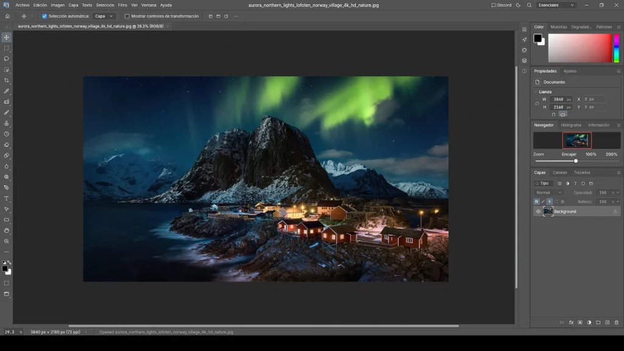Toggle lock transparent pixels in Capas
Image resolution: width=624 pixels, height=351 pixels.
(536, 202)
